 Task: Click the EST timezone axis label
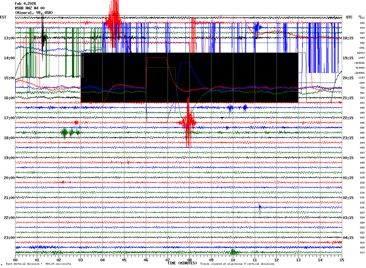click(x=3, y=17)
